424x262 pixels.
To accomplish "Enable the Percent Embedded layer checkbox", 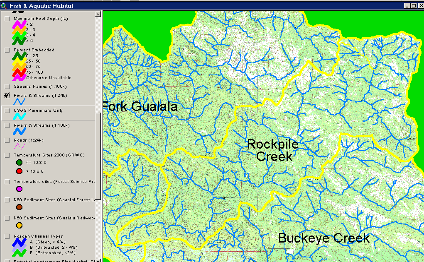I will click(7, 50).
